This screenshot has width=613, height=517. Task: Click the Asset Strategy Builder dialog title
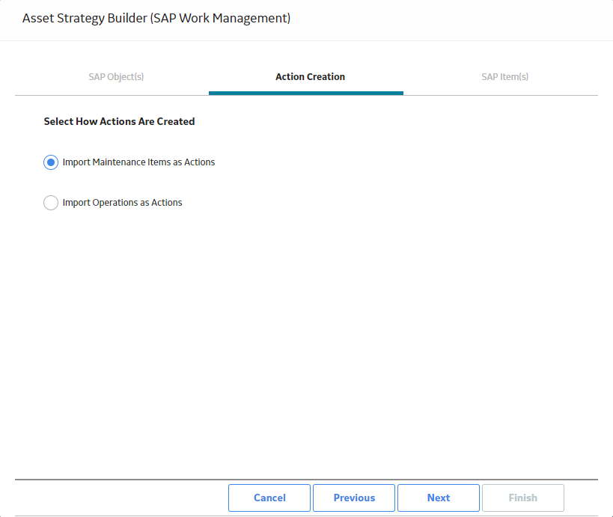click(x=156, y=19)
